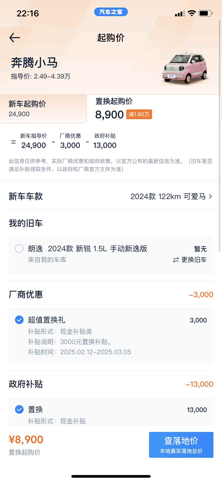
Task: Tap the cellular signal bars icon
Action: [x=179, y=13]
